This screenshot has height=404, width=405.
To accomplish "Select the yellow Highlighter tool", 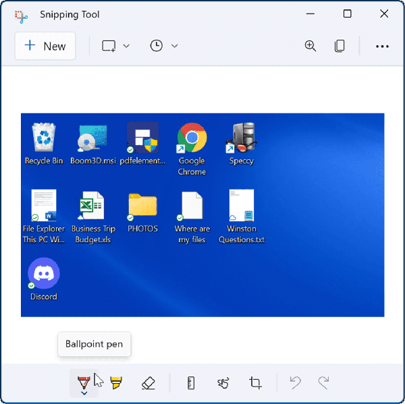I will pyautogui.click(x=116, y=382).
